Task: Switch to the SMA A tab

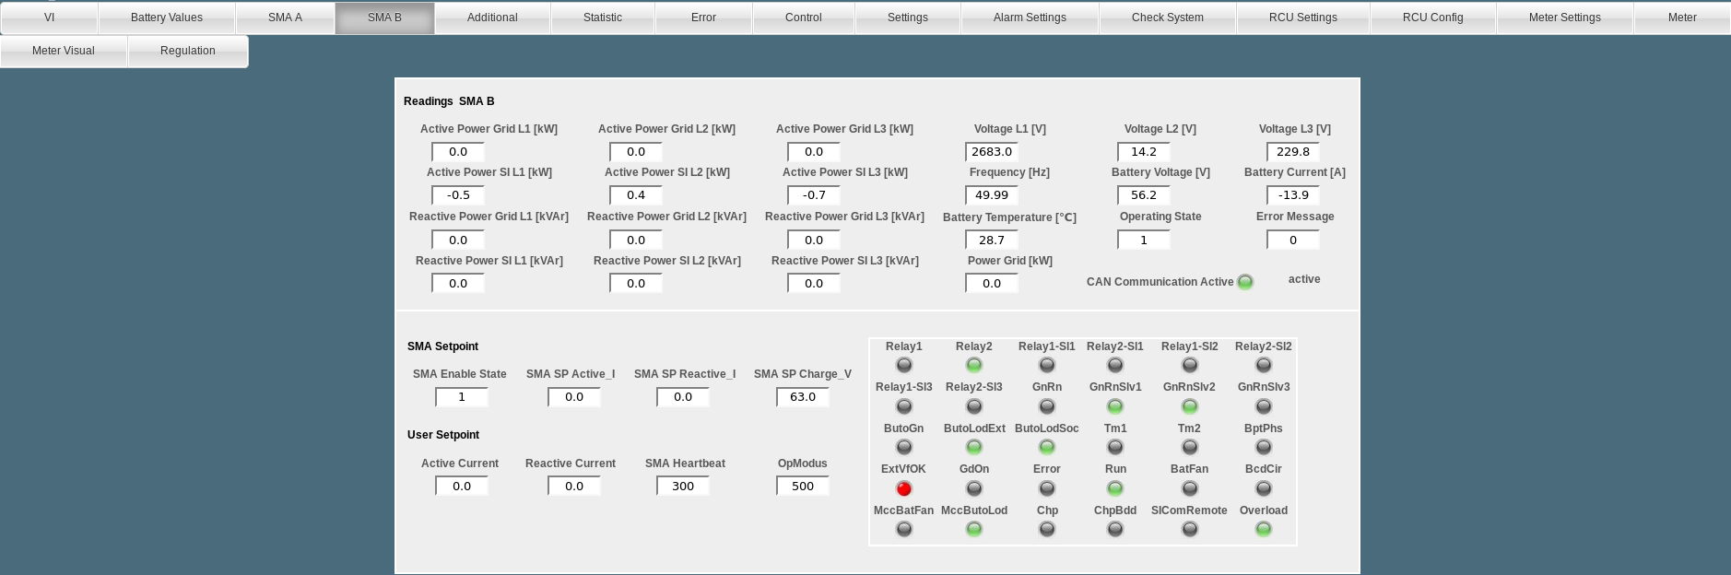Action: tap(285, 18)
